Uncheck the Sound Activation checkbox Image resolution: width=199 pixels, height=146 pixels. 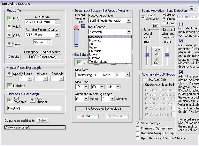point(143,17)
